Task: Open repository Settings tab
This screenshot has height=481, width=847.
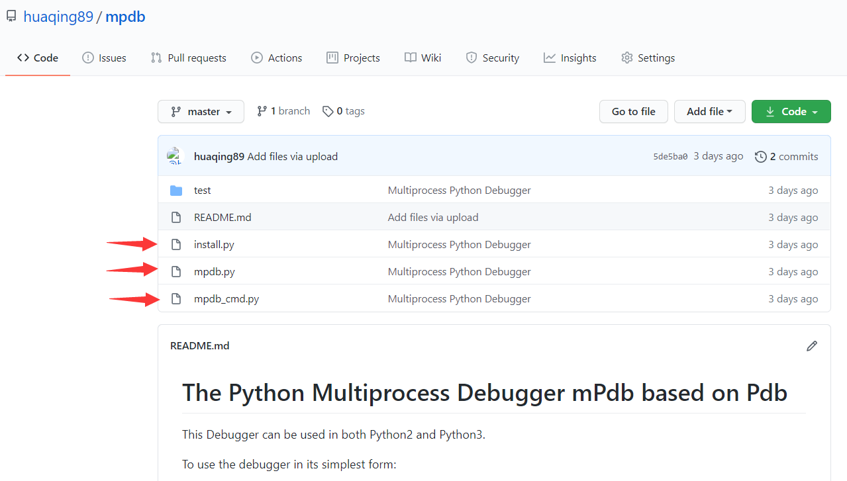Action: [648, 58]
